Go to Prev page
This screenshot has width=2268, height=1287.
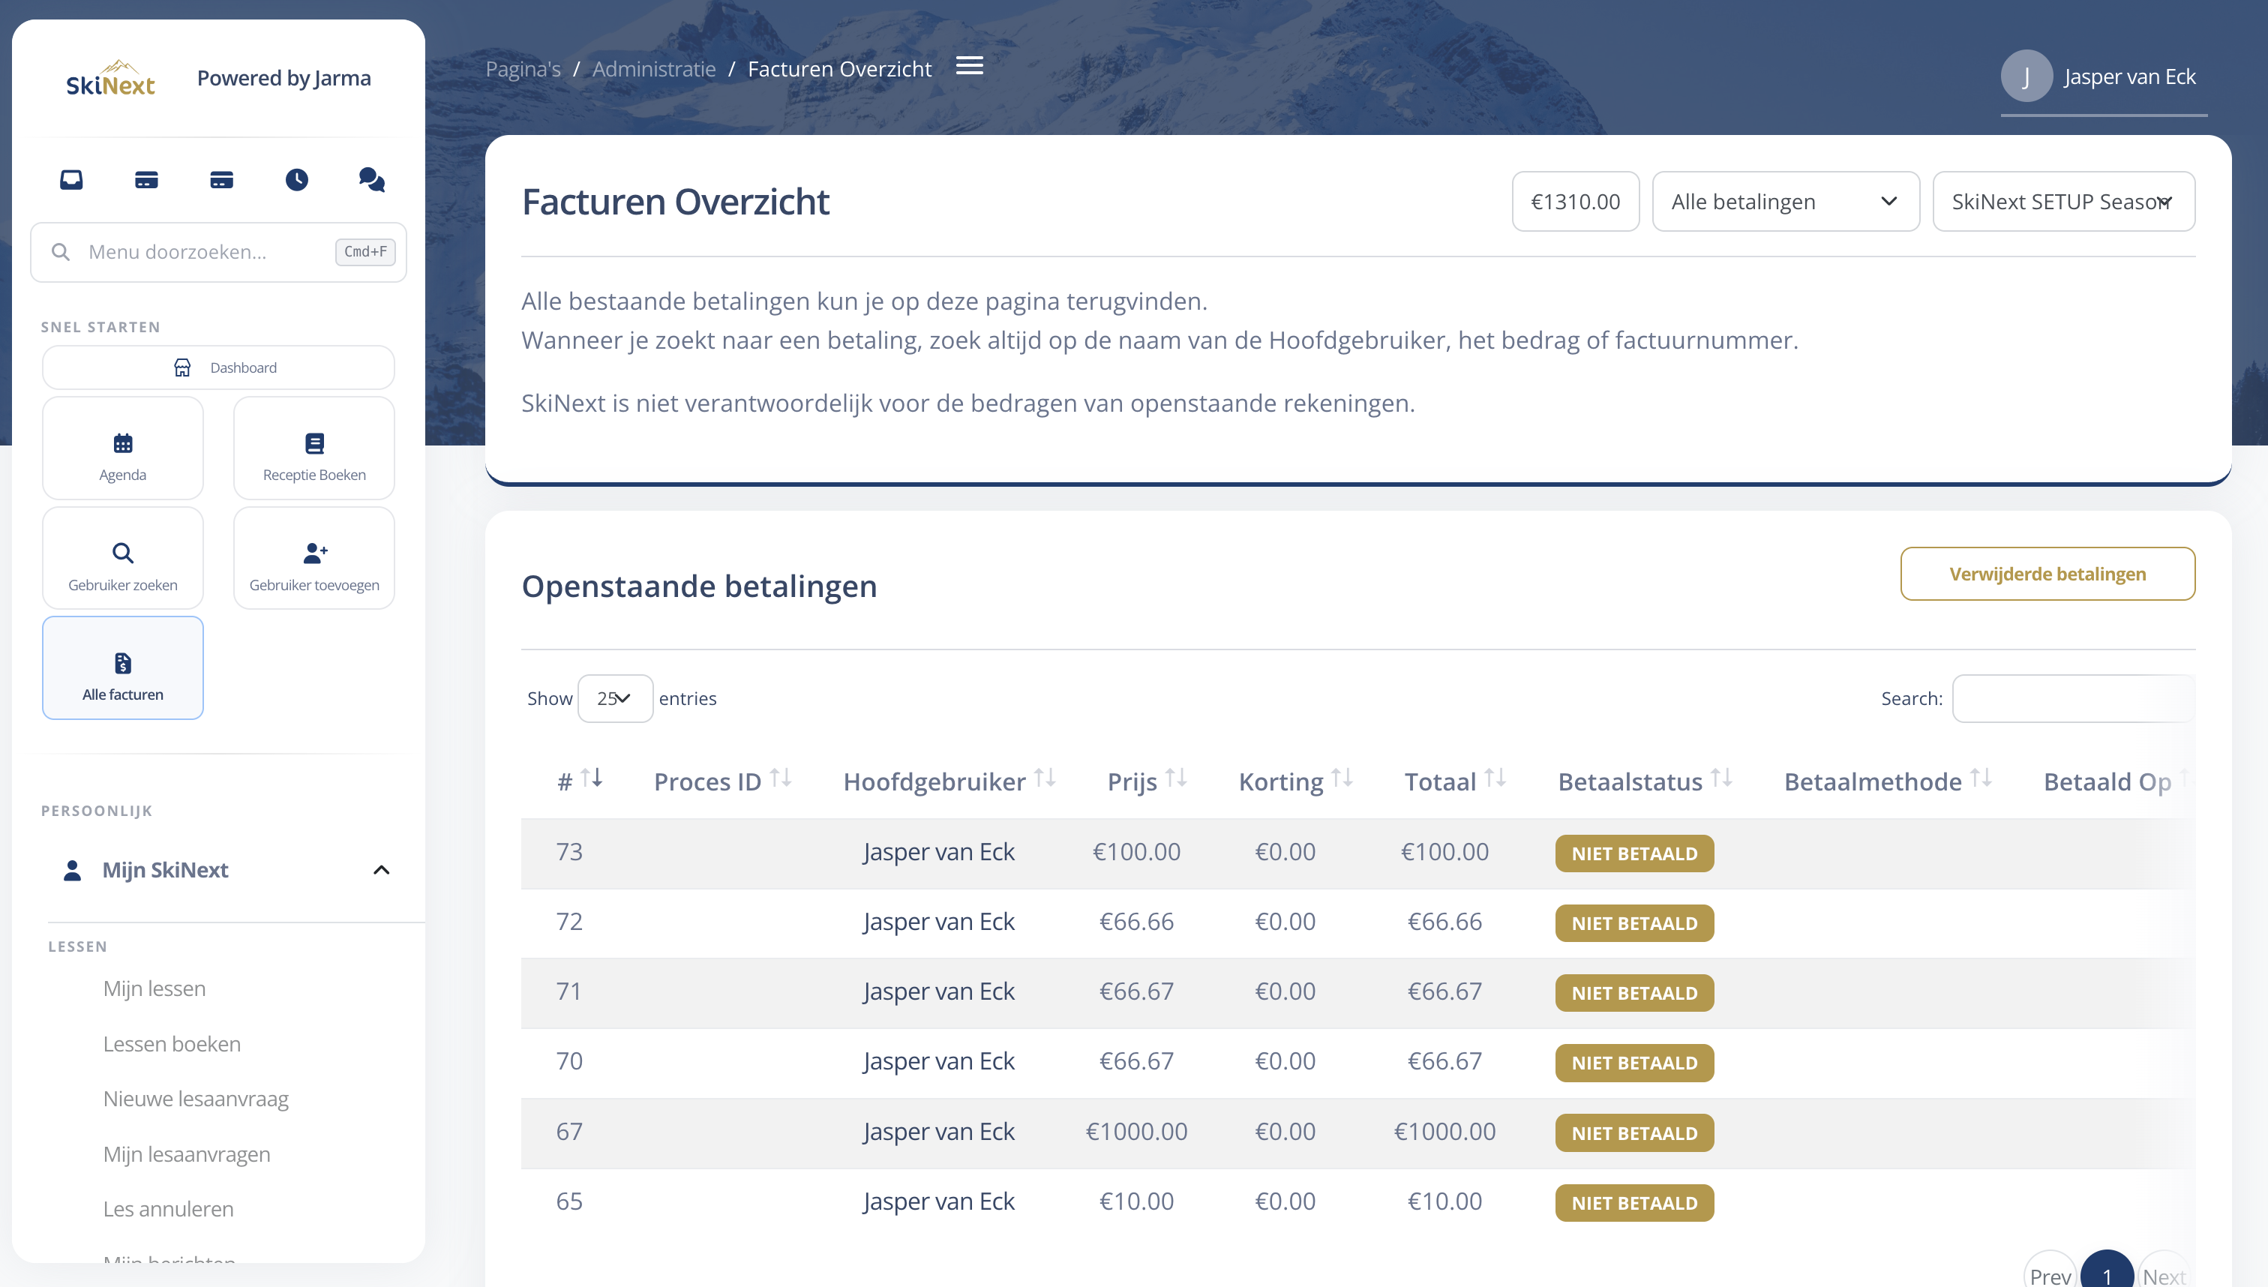point(2050,1276)
